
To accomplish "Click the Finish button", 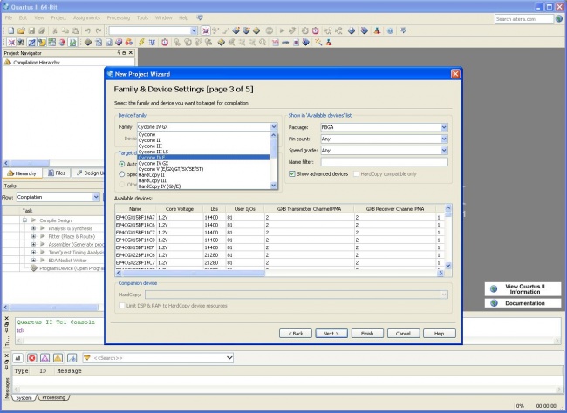I will (x=367, y=334).
